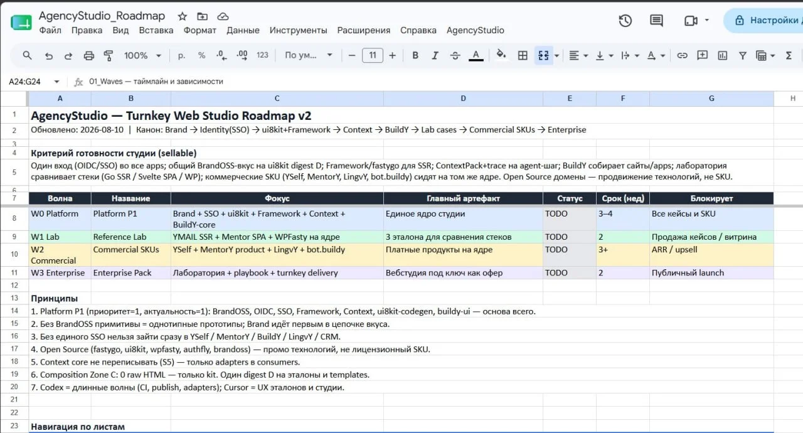Select cell 'Commercial SKUs'

click(130, 255)
